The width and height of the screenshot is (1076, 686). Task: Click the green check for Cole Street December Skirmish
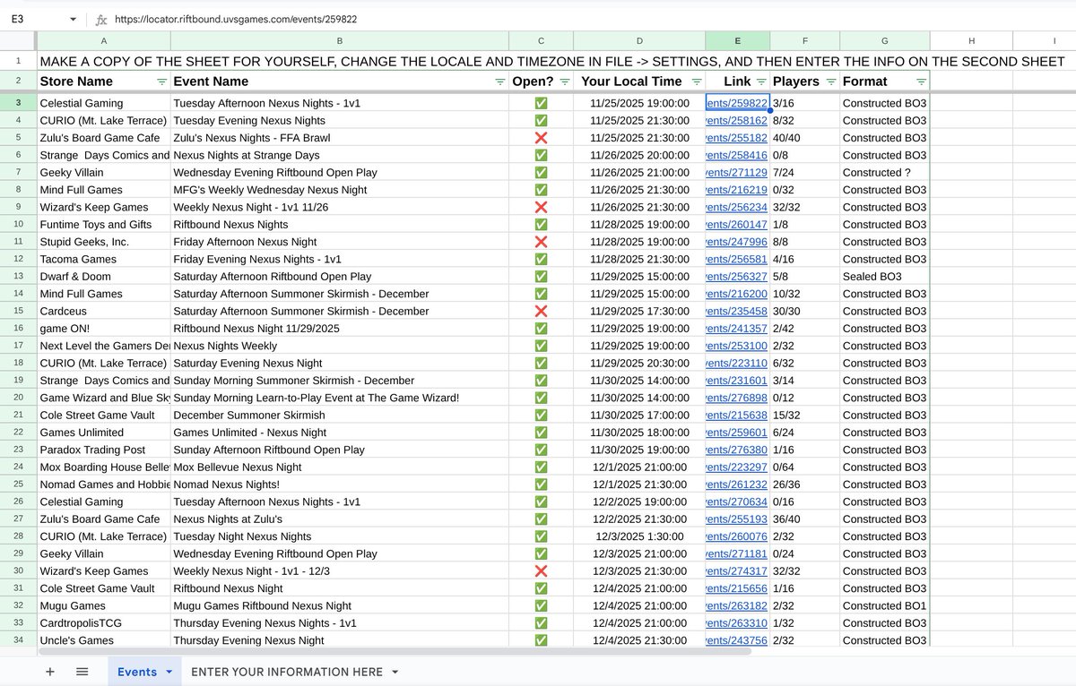pyautogui.click(x=541, y=416)
